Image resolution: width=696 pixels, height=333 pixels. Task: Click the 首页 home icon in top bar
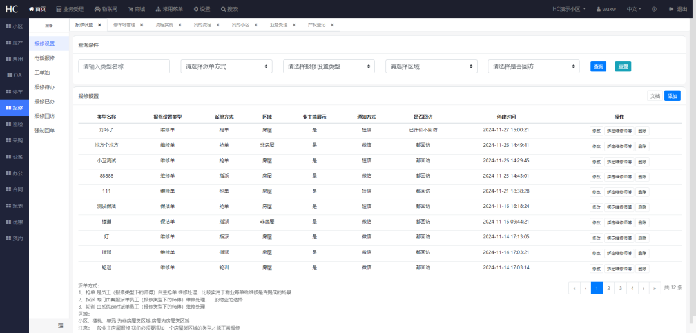tap(32, 9)
